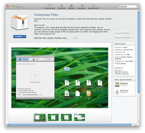
Task: Clear the apimac search text
Action: click(x=137, y=6)
